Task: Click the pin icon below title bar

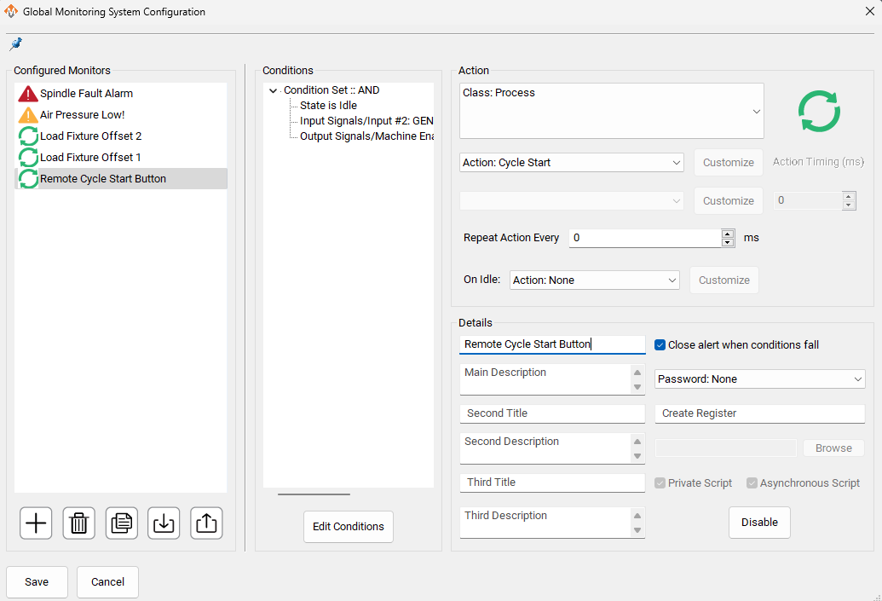Action: 15,44
